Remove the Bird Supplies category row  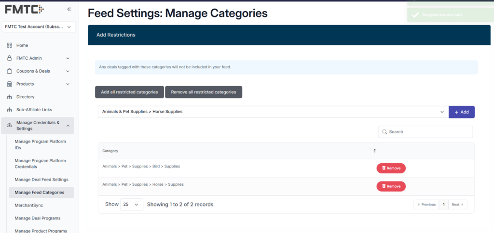(391, 168)
